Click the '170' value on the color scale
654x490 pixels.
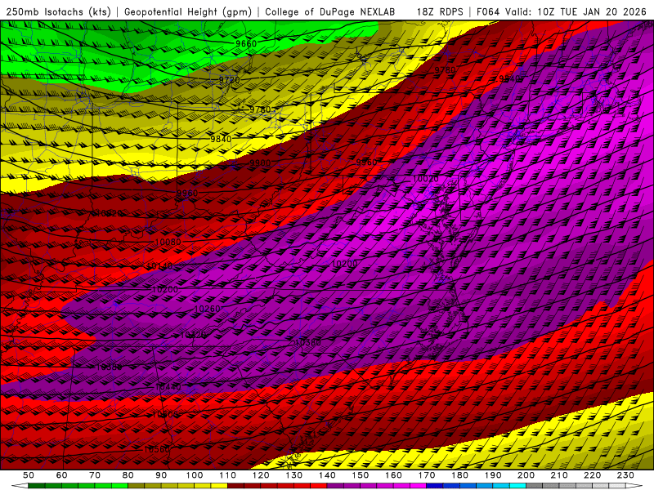tap(427, 475)
